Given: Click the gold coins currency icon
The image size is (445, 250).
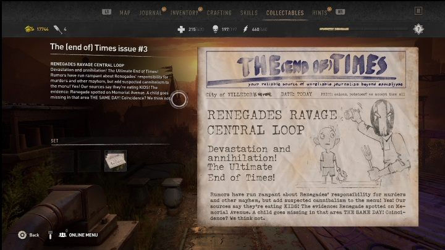Looking at the screenshot, I should (x=28, y=29).
